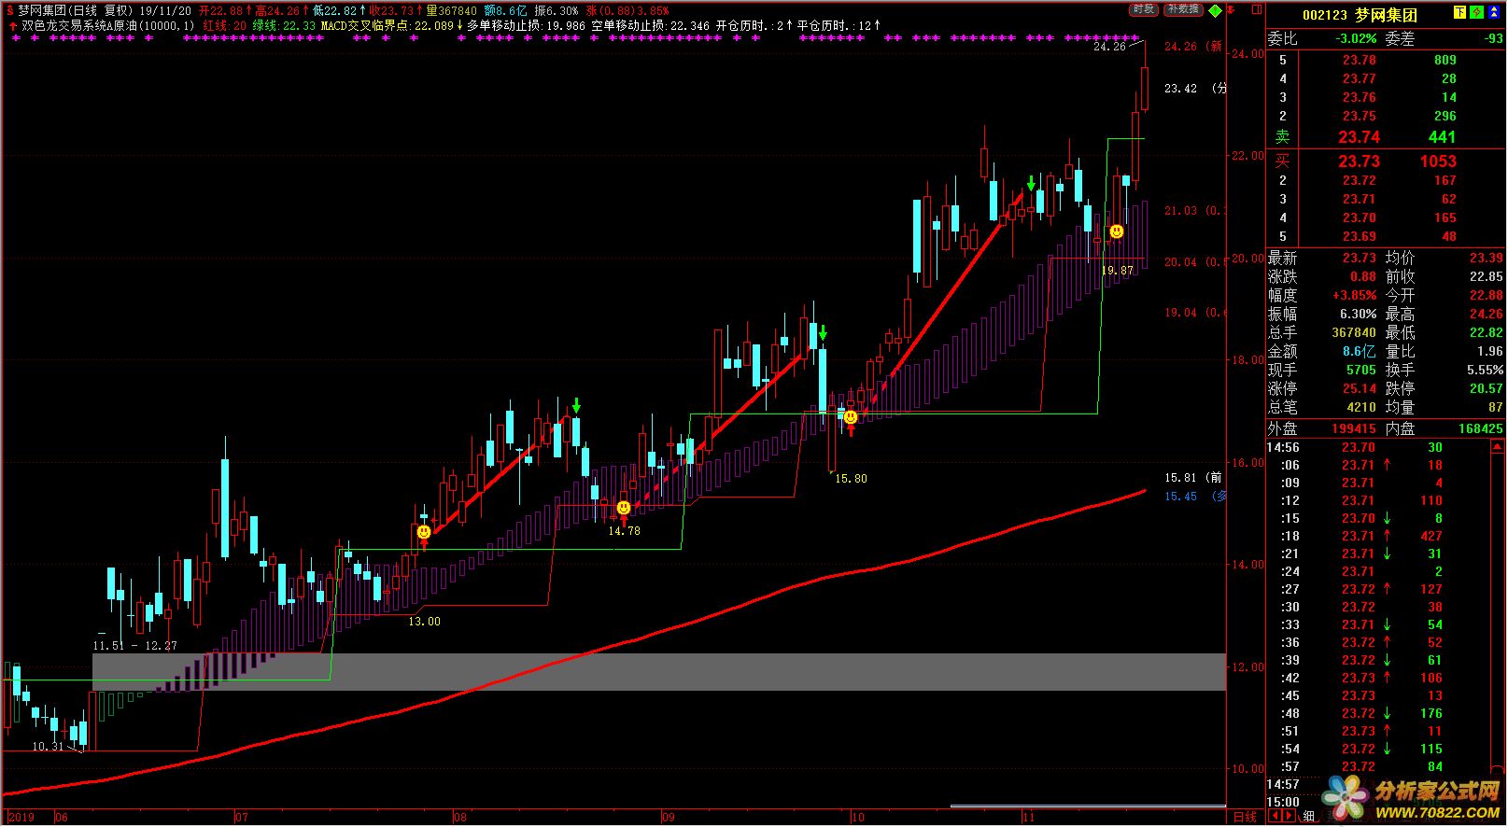Click the smiley buy signal near 14.78

click(624, 509)
